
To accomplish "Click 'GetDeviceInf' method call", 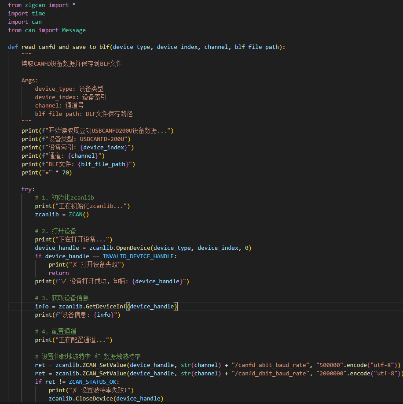I will [x=106, y=307].
